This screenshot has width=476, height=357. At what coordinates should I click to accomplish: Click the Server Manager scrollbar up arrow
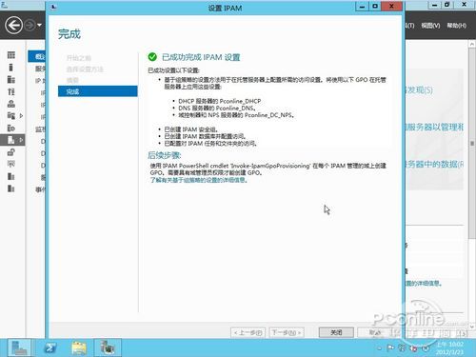click(x=472, y=44)
